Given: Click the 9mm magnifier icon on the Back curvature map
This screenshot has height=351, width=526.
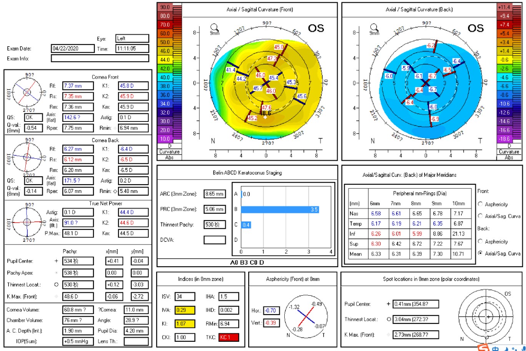Looking at the screenshot, I should pyautogui.click(x=374, y=28).
